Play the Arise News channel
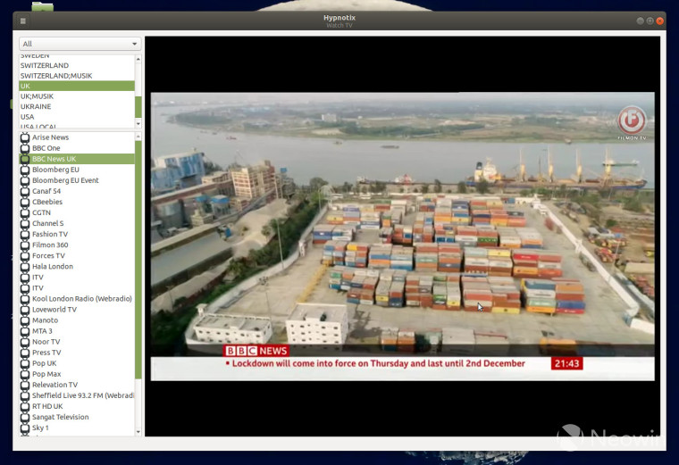 pyautogui.click(x=77, y=137)
